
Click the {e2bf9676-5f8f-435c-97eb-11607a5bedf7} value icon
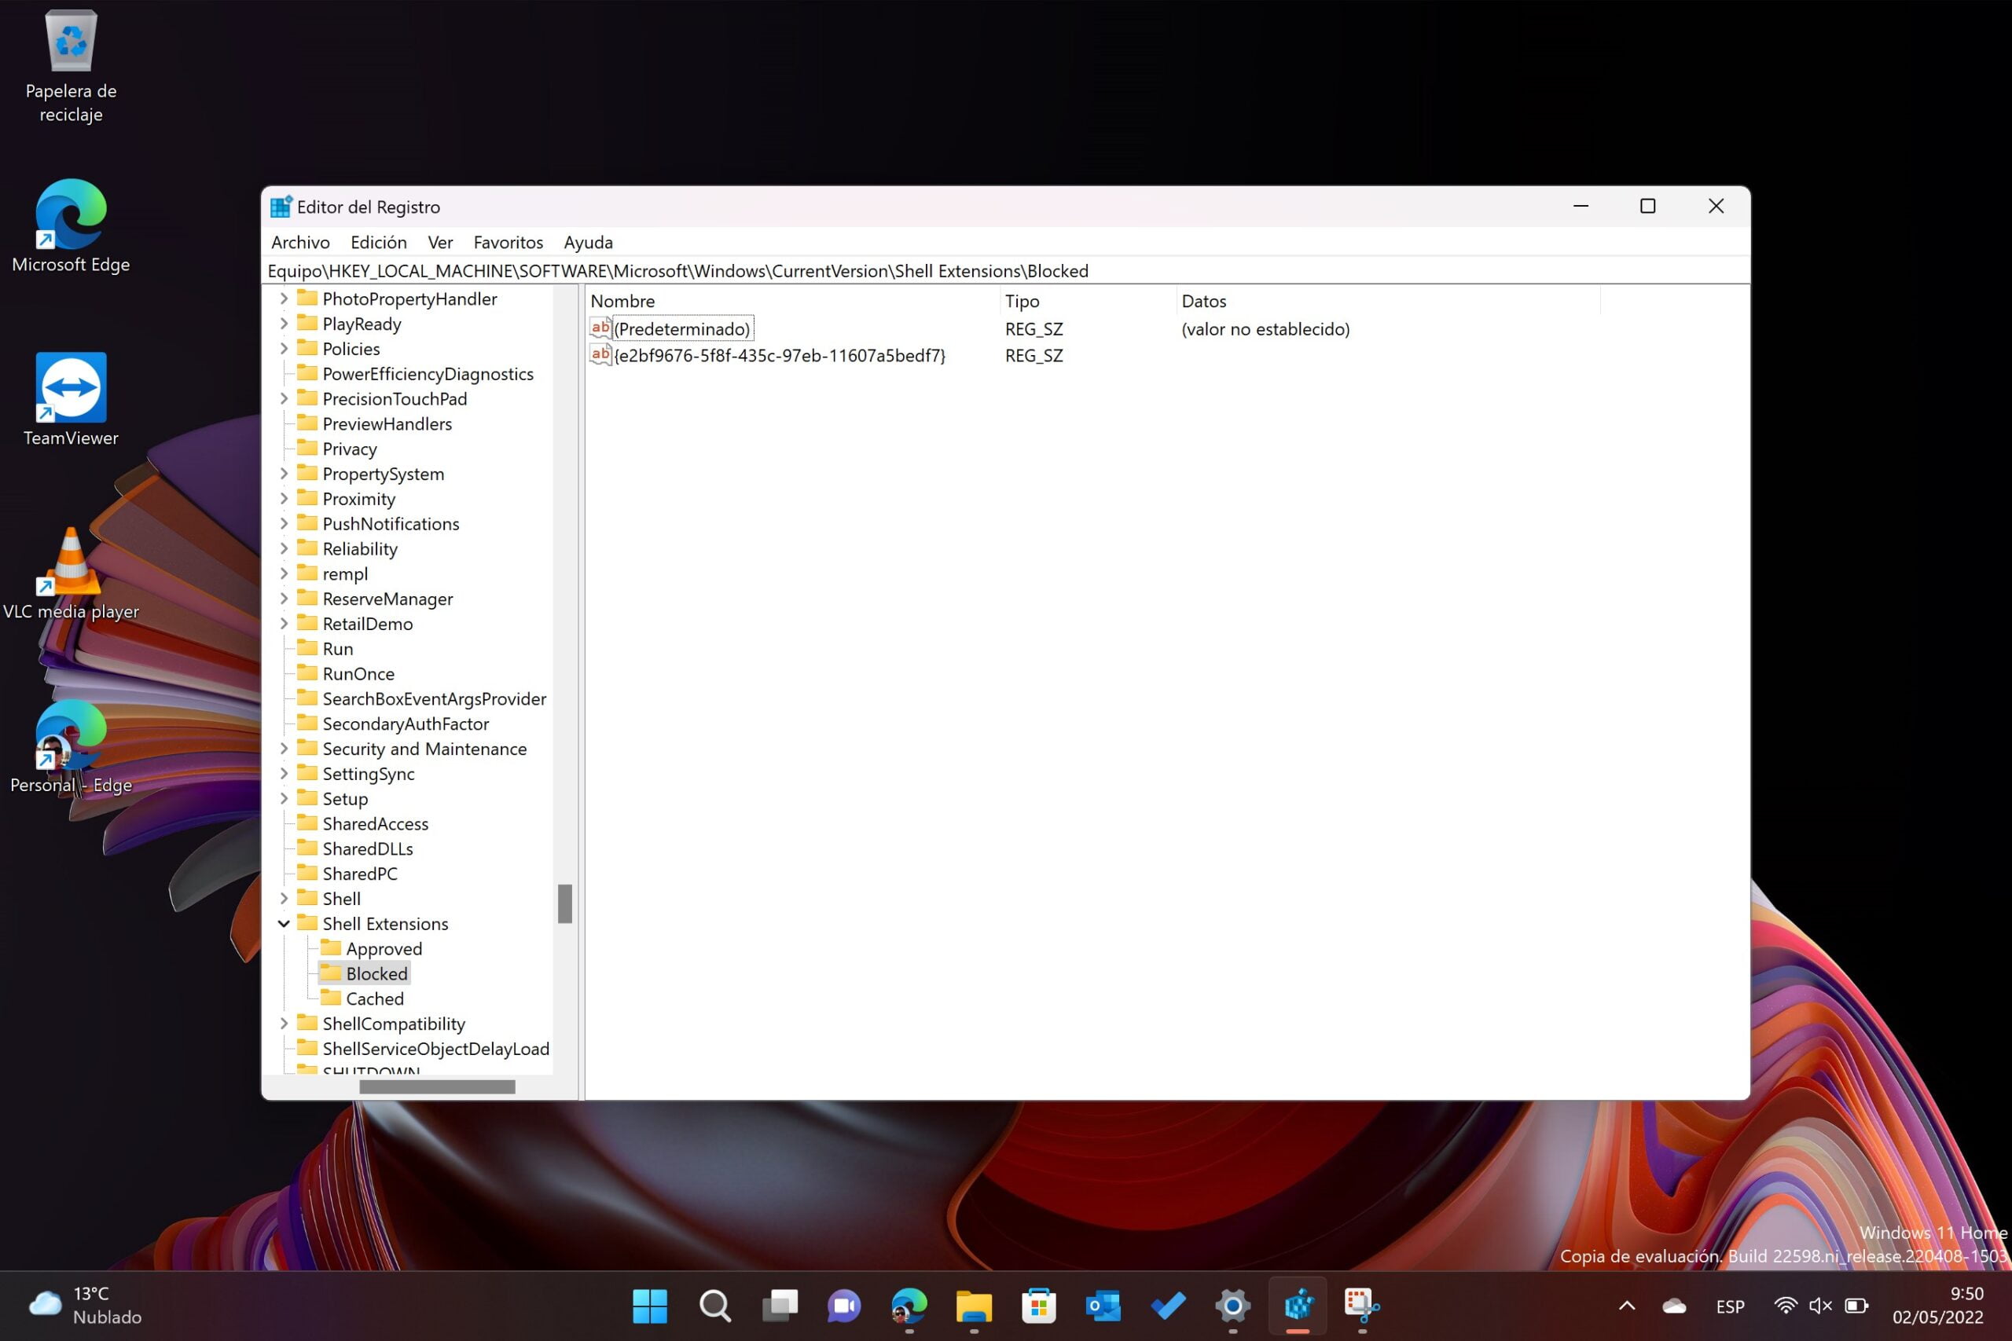click(600, 355)
